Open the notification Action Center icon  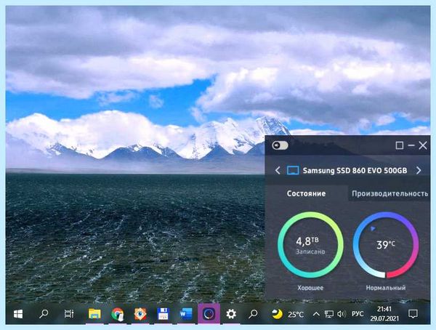pyautogui.click(x=413, y=314)
